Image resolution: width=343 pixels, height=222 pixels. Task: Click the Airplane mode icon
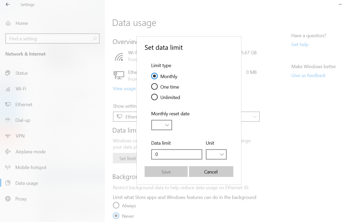(x=8, y=152)
